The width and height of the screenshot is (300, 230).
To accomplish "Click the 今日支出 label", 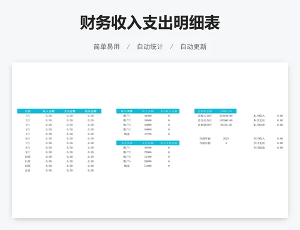I will pos(259,143).
